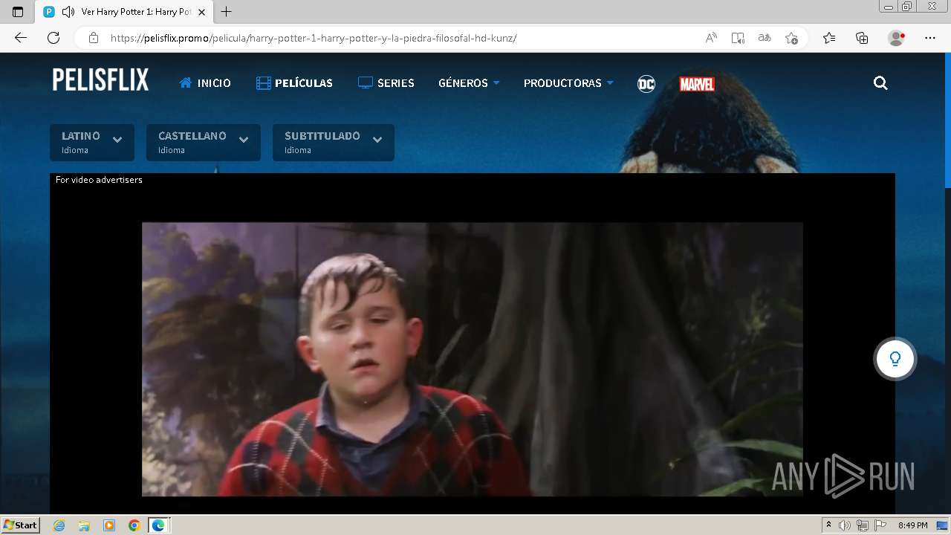Open the Windows Start menu
Image resolution: width=951 pixels, height=535 pixels.
[x=21, y=525]
